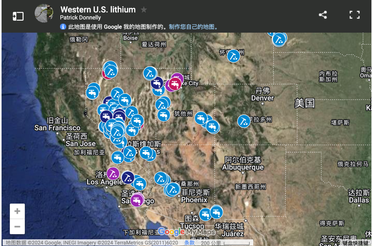Select the purple faucet marker at San Diego
This screenshot has height=246, width=373.
[137, 200]
